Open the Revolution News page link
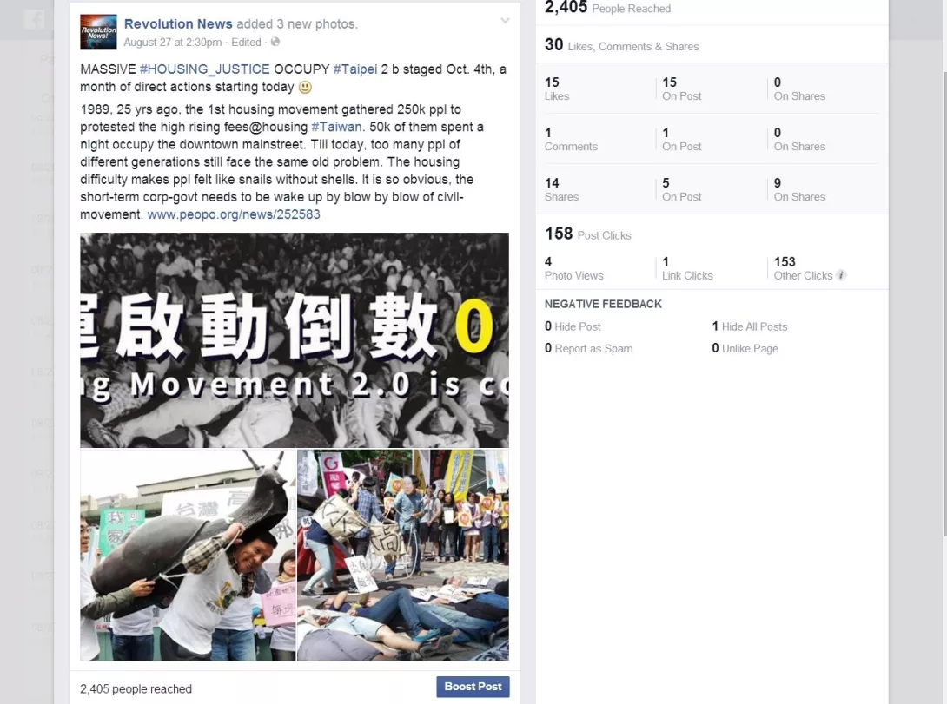The height and width of the screenshot is (704, 947). (x=178, y=23)
